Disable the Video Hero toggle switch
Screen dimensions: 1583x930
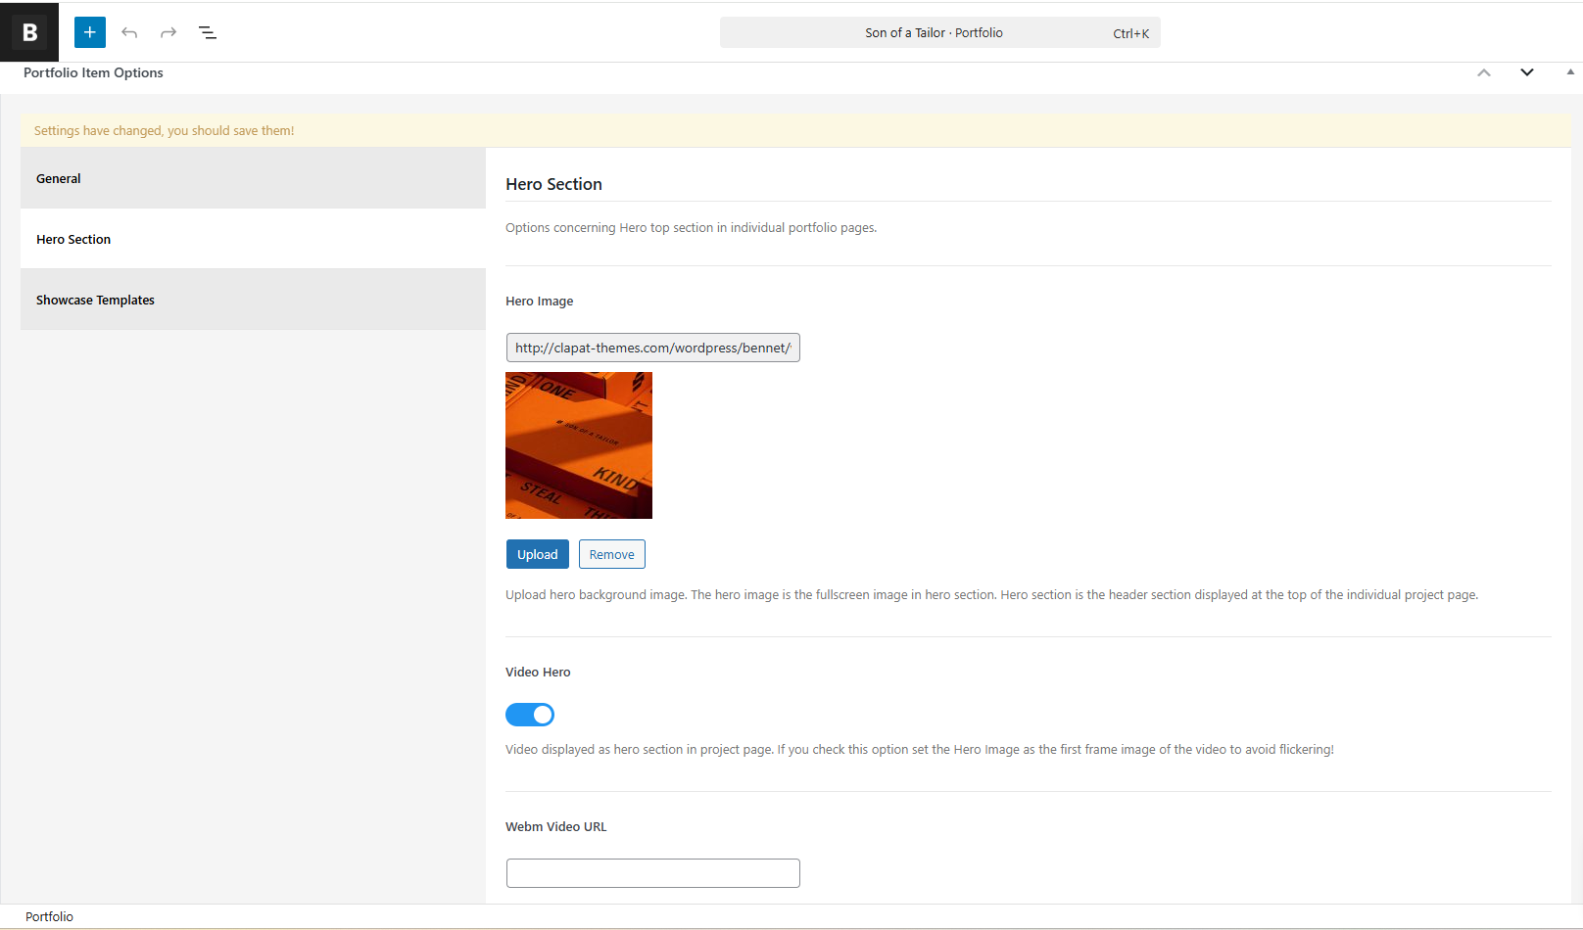(530, 715)
